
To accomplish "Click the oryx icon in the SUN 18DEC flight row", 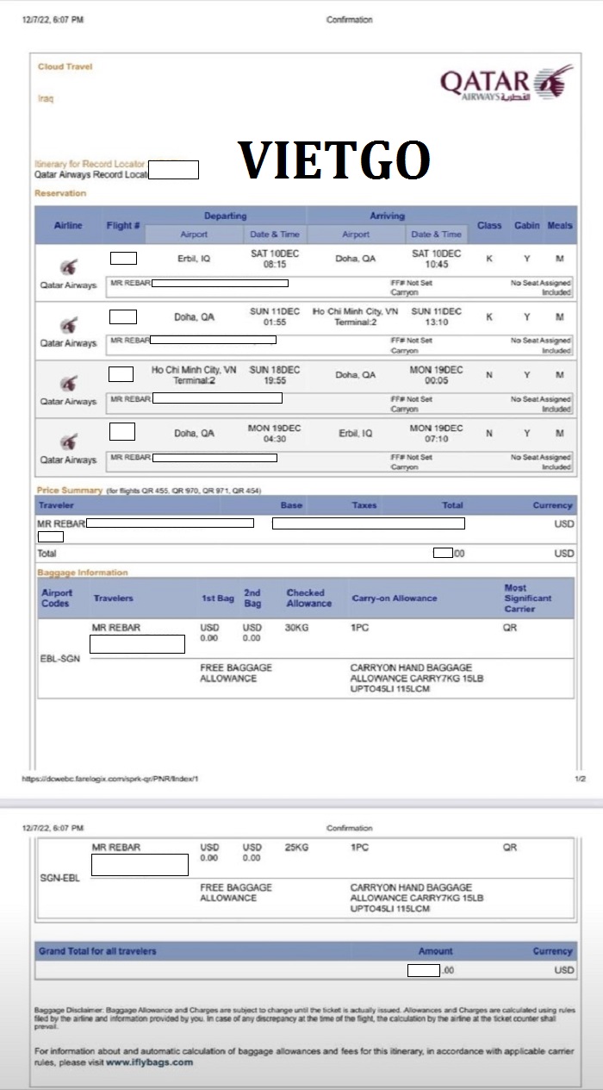I will (67, 384).
